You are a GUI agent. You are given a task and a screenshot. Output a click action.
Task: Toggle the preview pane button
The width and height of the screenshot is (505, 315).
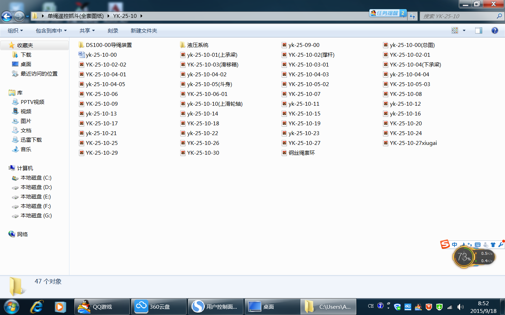(479, 30)
